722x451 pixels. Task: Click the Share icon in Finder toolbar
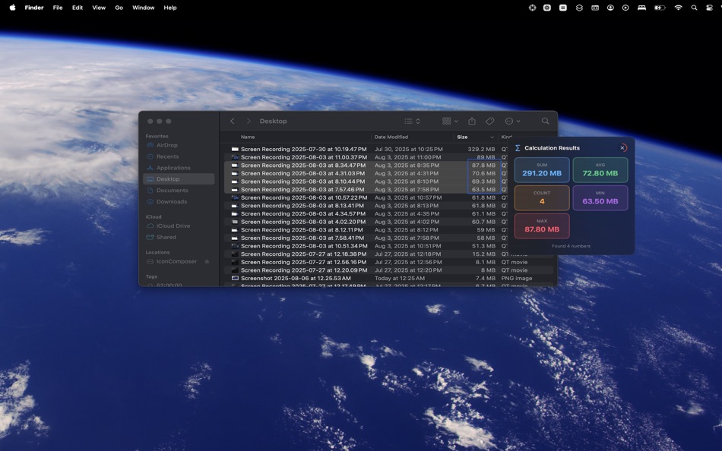point(471,121)
